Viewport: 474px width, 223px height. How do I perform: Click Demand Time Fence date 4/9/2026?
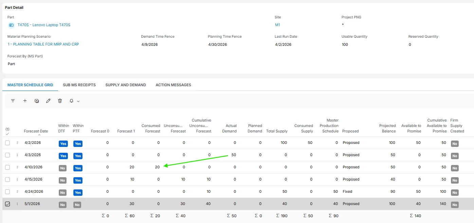149,44
